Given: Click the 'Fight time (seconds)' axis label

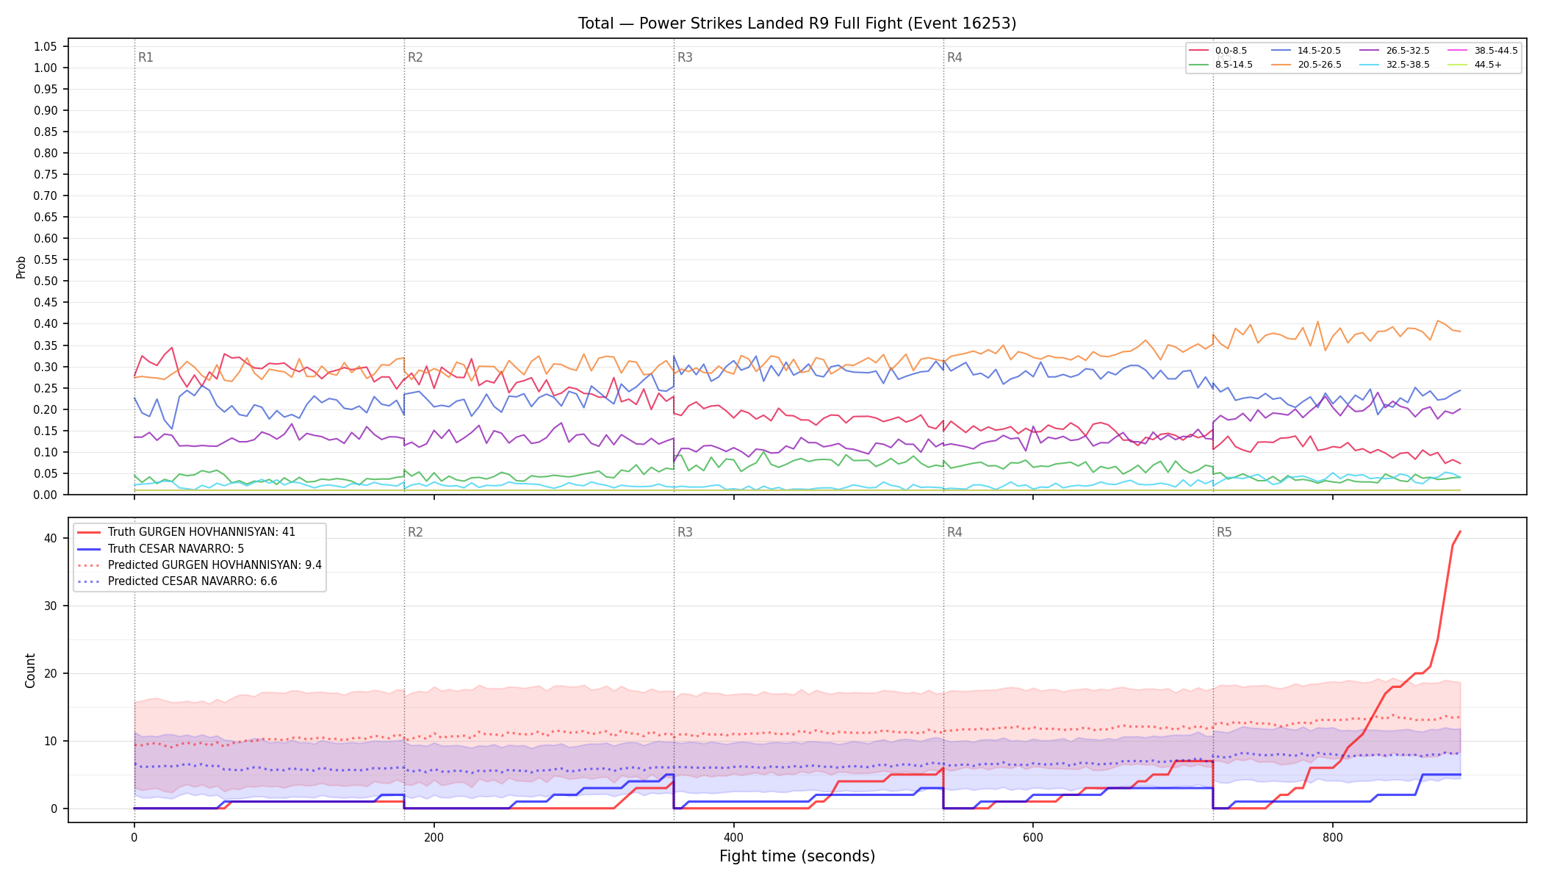Looking at the screenshot, I should (x=797, y=856).
